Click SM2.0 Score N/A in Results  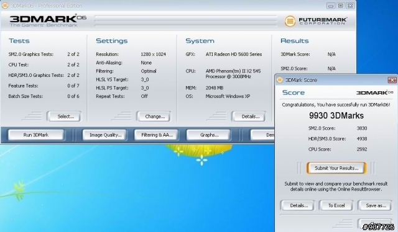point(331,68)
